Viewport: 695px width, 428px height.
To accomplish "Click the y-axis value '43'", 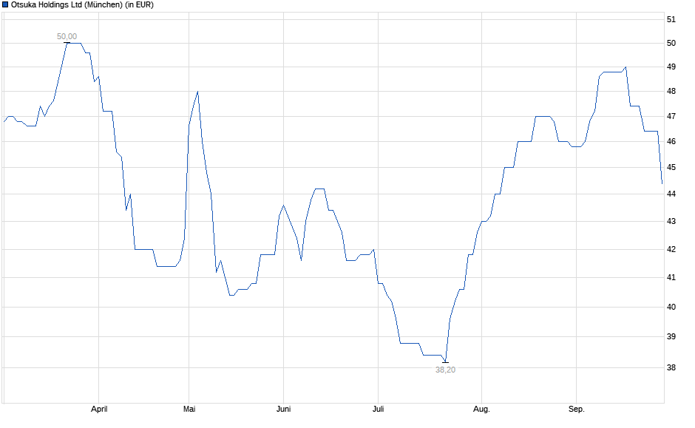I will (x=671, y=221).
